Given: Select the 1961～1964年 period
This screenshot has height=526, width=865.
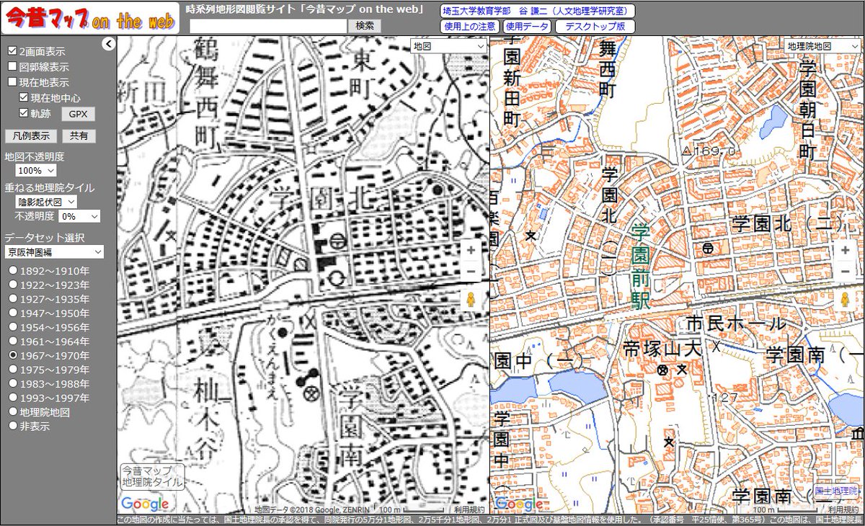Looking at the screenshot, I should pyautogui.click(x=13, y=342).
